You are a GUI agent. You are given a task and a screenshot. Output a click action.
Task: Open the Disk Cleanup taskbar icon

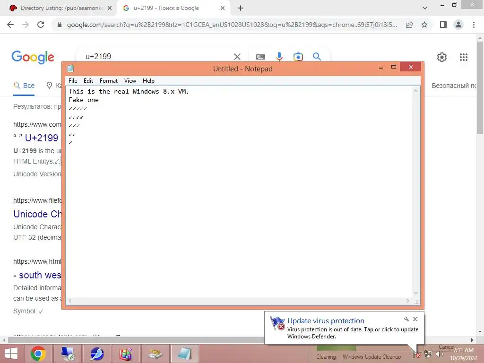(156, 354)
